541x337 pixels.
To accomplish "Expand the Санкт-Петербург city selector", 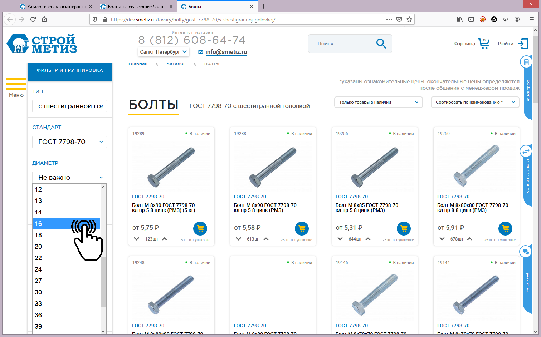I will pyautogui.click(x=163, y=52).
